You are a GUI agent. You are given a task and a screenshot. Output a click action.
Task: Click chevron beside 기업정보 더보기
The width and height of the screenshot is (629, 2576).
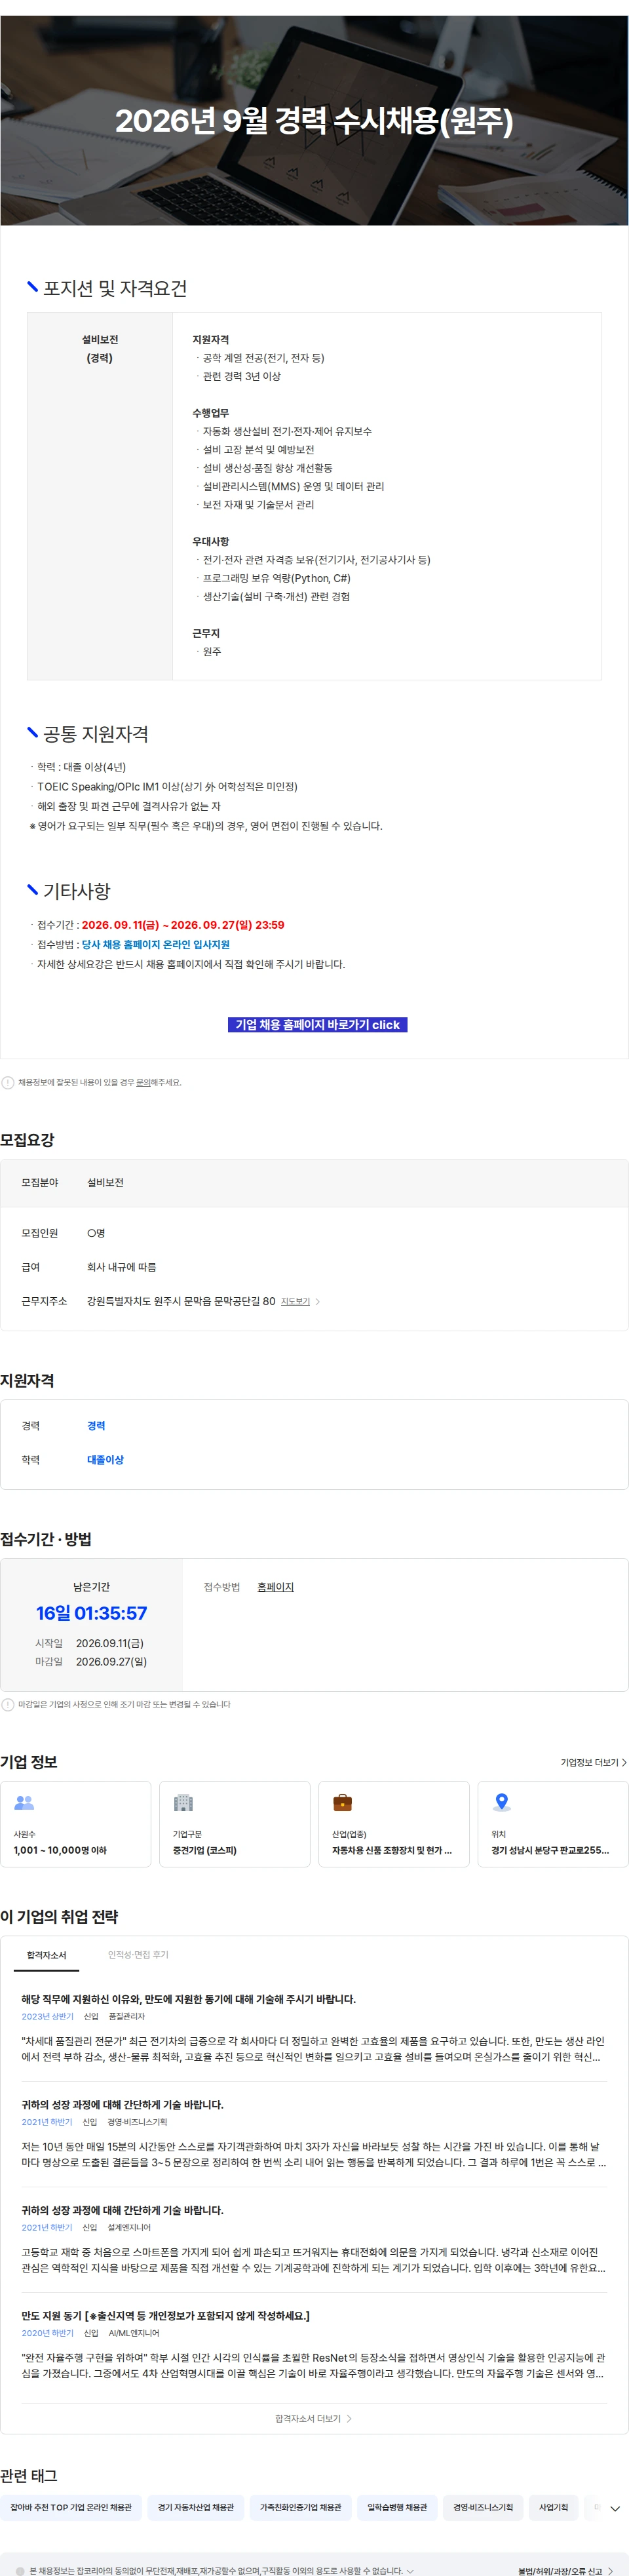click(624, 1762)
